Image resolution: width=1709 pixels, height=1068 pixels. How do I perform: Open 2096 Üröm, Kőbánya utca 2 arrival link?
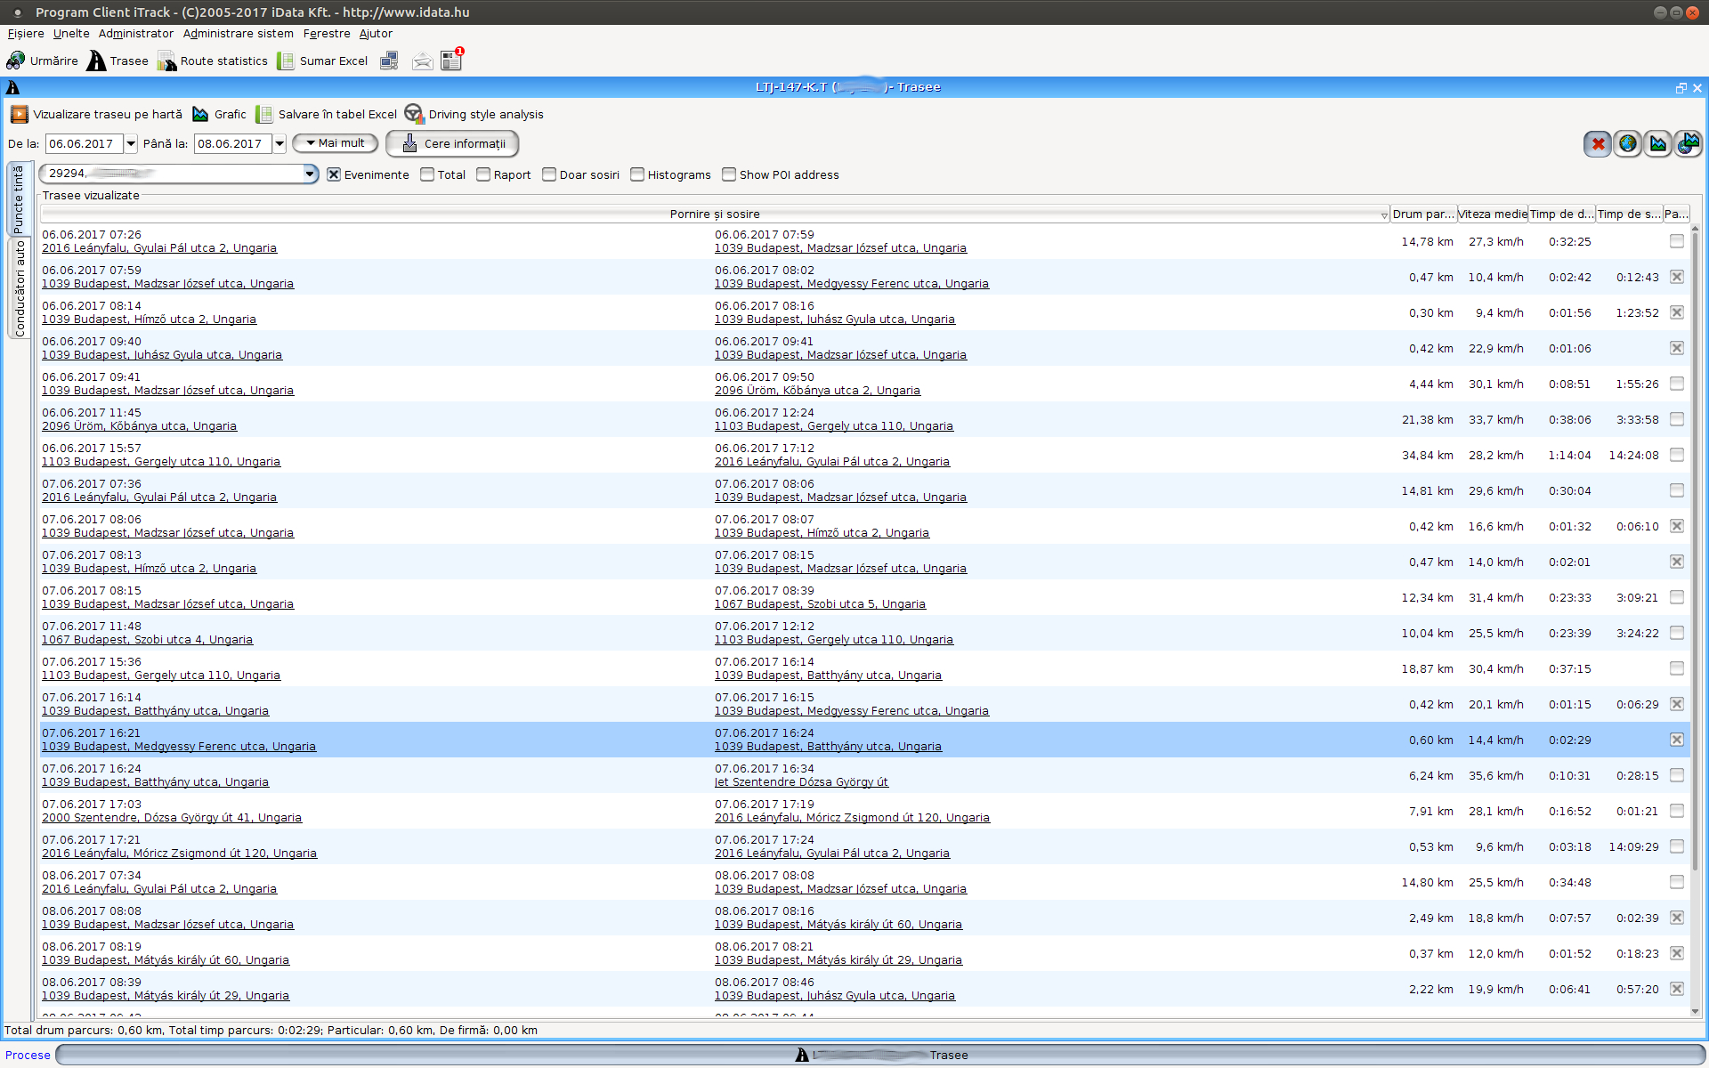[817, 391]
